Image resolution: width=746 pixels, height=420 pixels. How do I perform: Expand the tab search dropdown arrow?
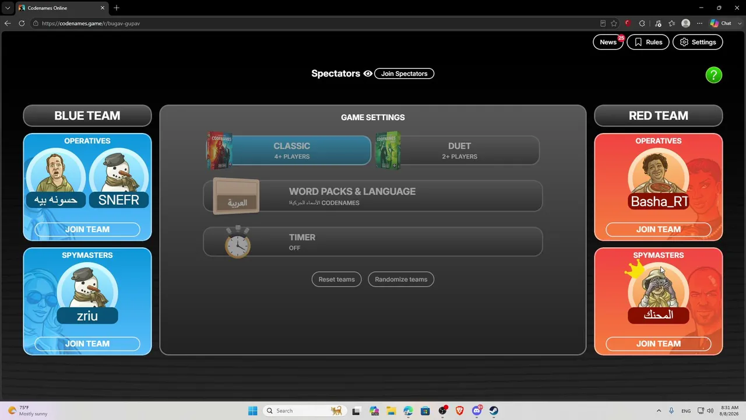pyautogui.click(x=8, y=8)
